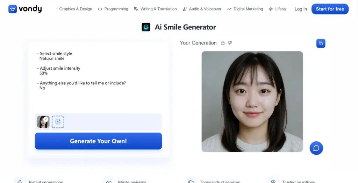
Task: Click the pen icon beside Writing & Translation
Action: coord(136,9)
